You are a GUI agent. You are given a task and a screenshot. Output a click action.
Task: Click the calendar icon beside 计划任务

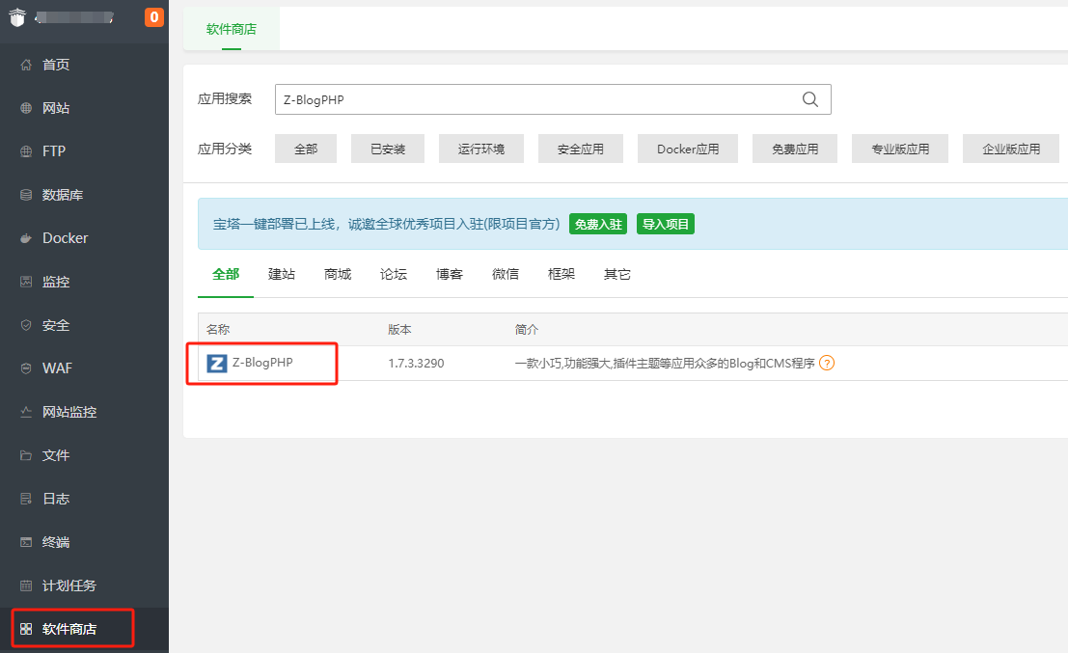[26, 585]
